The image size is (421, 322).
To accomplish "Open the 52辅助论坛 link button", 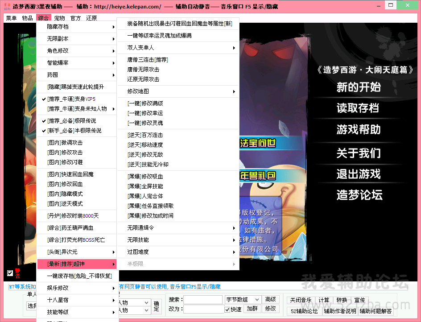I will 304,311.
